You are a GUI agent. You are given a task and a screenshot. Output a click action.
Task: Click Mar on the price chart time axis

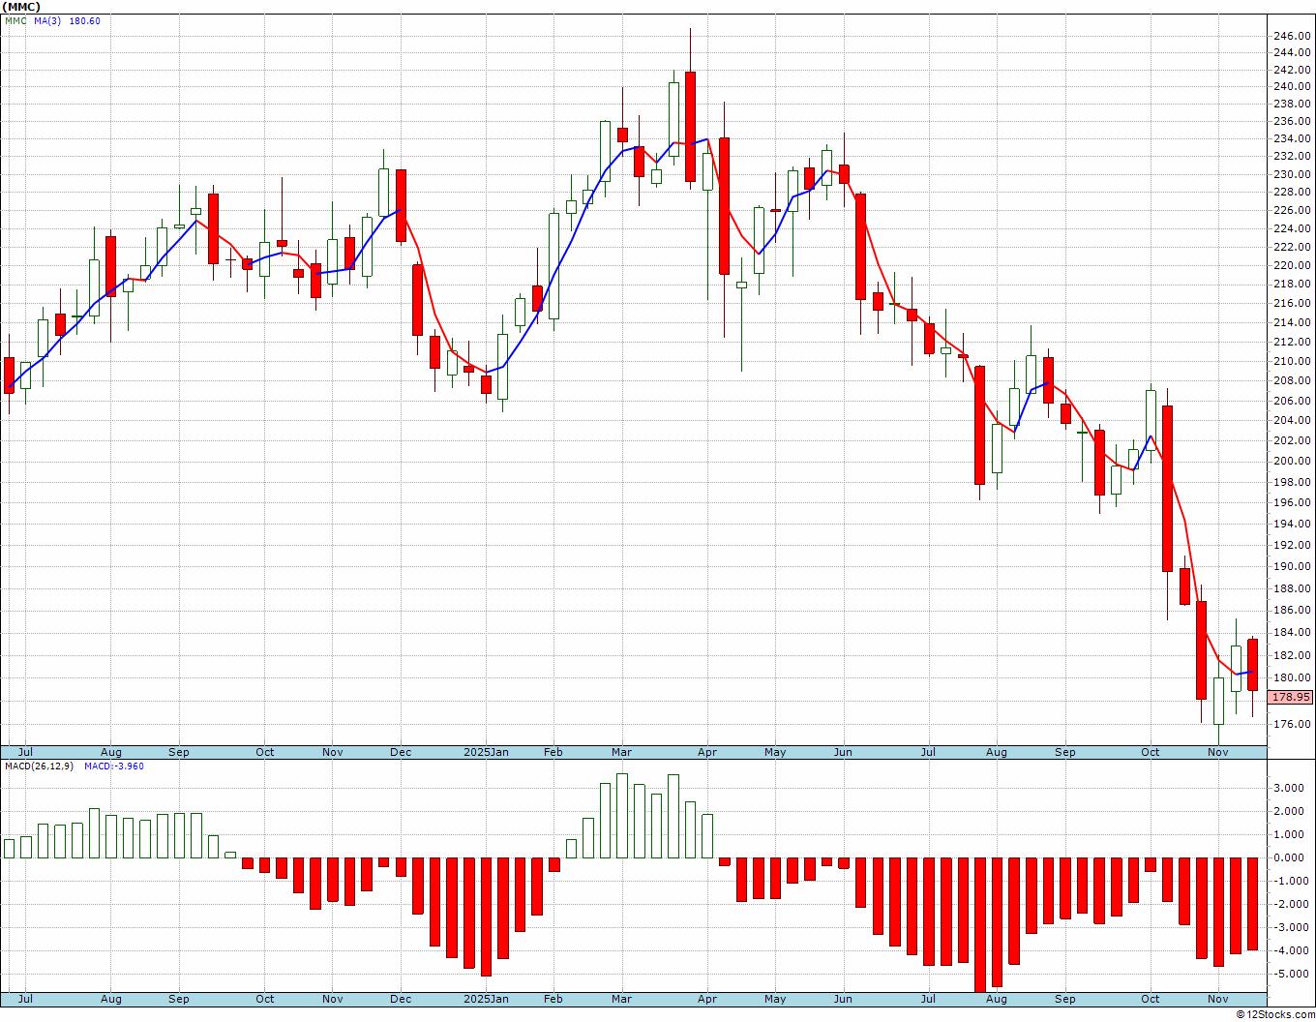click(x=621, y=752)
